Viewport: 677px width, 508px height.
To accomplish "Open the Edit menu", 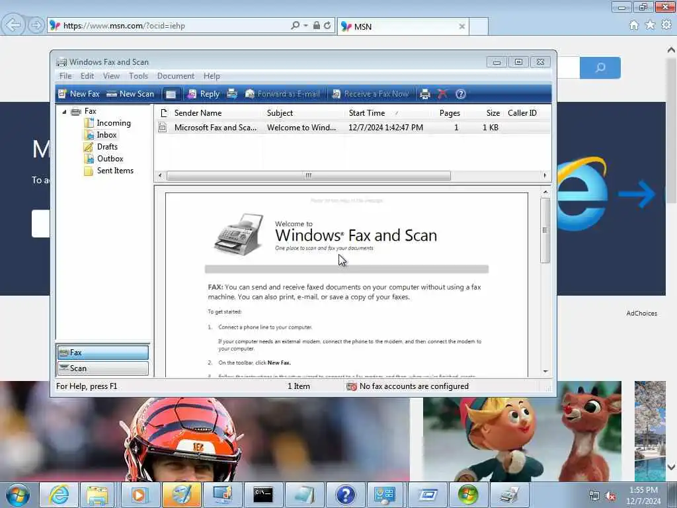I will click(87, 76).
